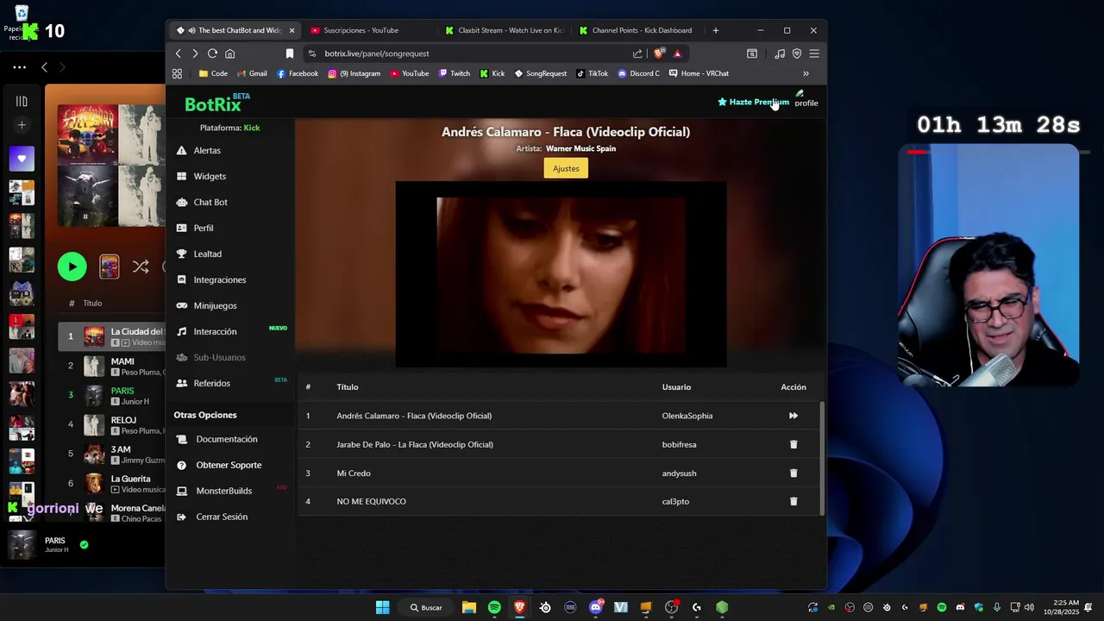Screen dimensions: 1104x621
Task: Open browser hamburger menu
Action: point(813,53)
